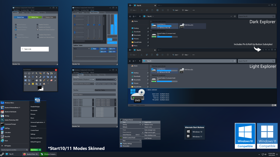The width and height of the screenshot is (280, 157).
Task: Select the Selected Radio Button option
Action: pos(16,37)
